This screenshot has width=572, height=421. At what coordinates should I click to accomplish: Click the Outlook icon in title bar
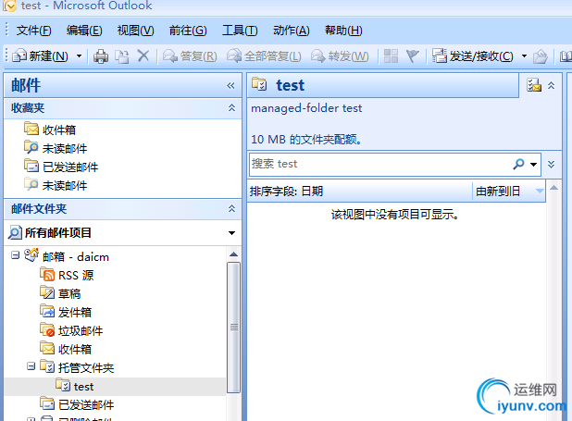pos(10,6)
